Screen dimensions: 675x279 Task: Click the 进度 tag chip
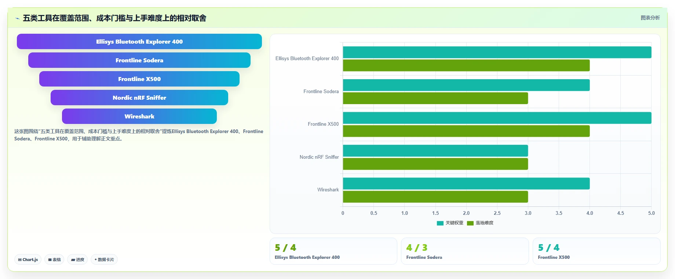[77, 260]
